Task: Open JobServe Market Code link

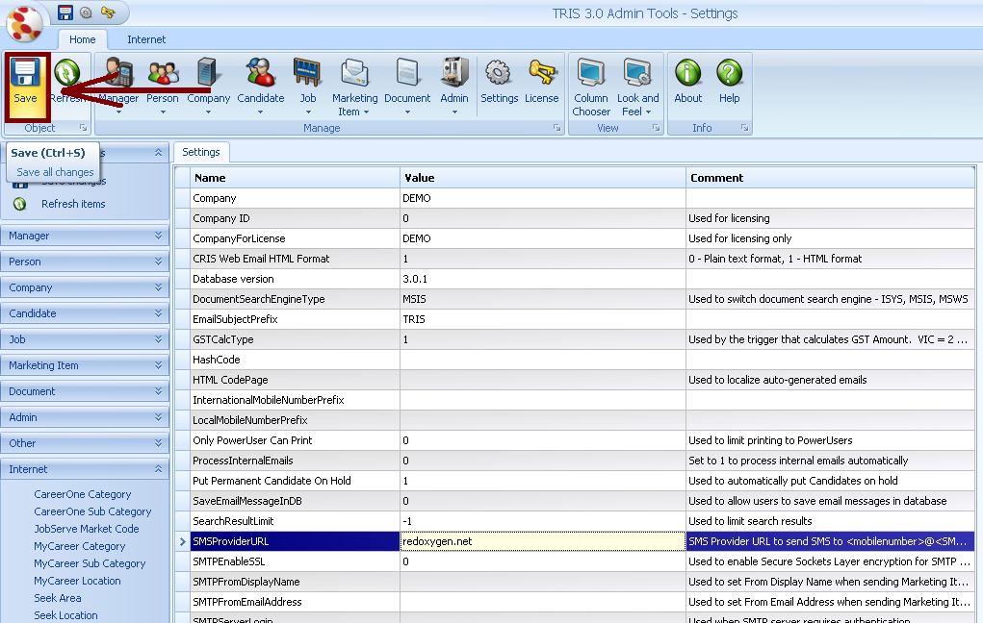Action: point(87,529)
